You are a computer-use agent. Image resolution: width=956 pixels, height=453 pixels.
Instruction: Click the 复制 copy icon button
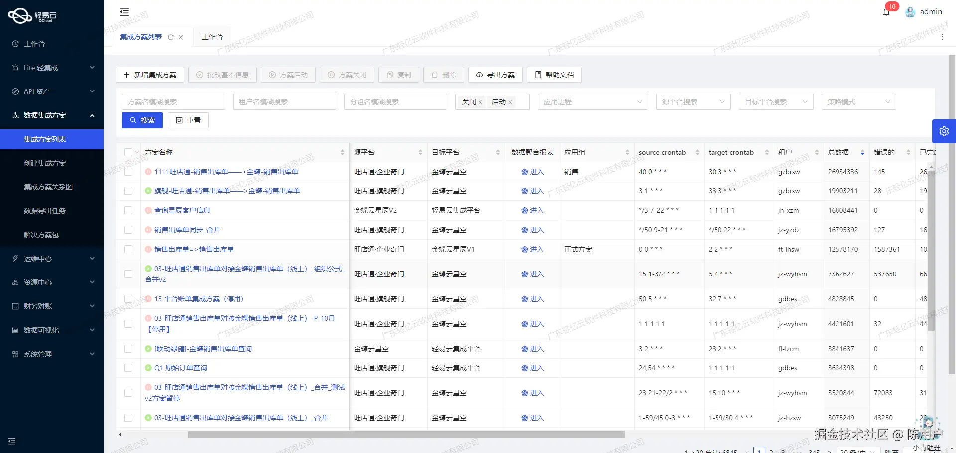[x=390, y=75]
